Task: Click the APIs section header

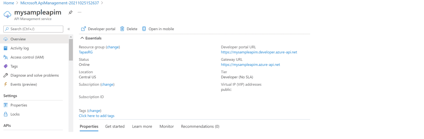Action: 7,126
